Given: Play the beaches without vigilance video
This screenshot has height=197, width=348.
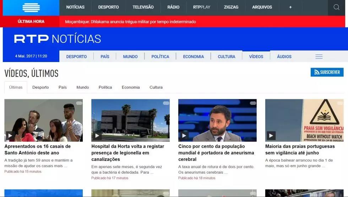Looking at the screenshot, I should (271, 135).
